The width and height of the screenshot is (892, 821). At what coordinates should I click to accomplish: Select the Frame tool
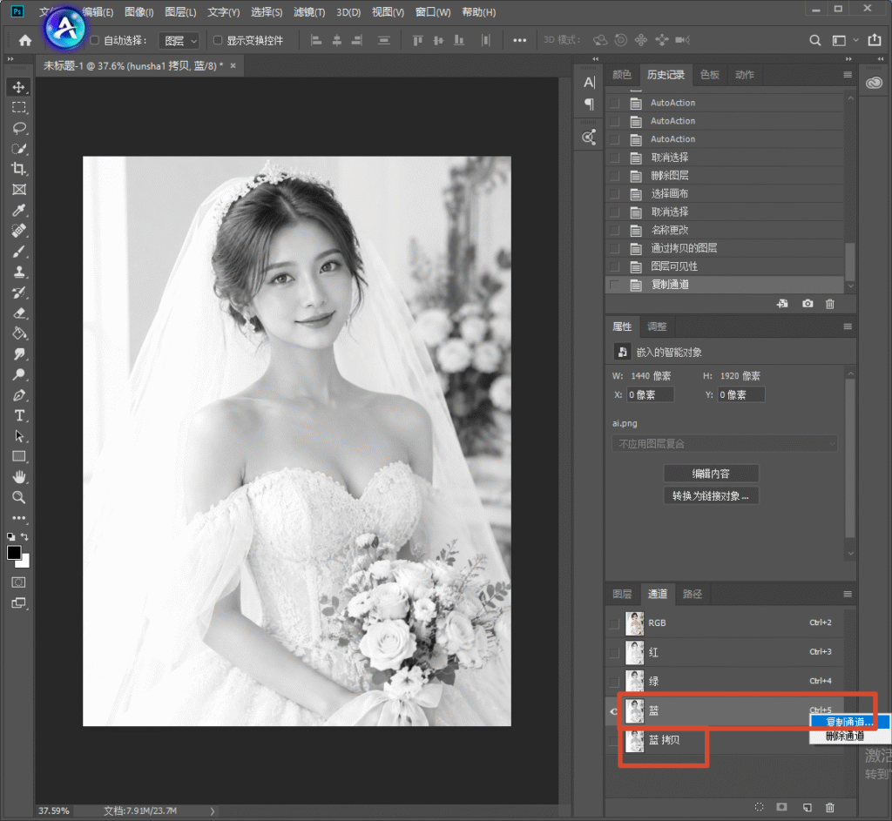click(x=19, y=189)
